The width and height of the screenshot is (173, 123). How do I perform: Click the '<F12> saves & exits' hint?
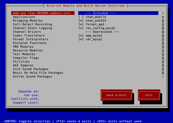point(73,121)
